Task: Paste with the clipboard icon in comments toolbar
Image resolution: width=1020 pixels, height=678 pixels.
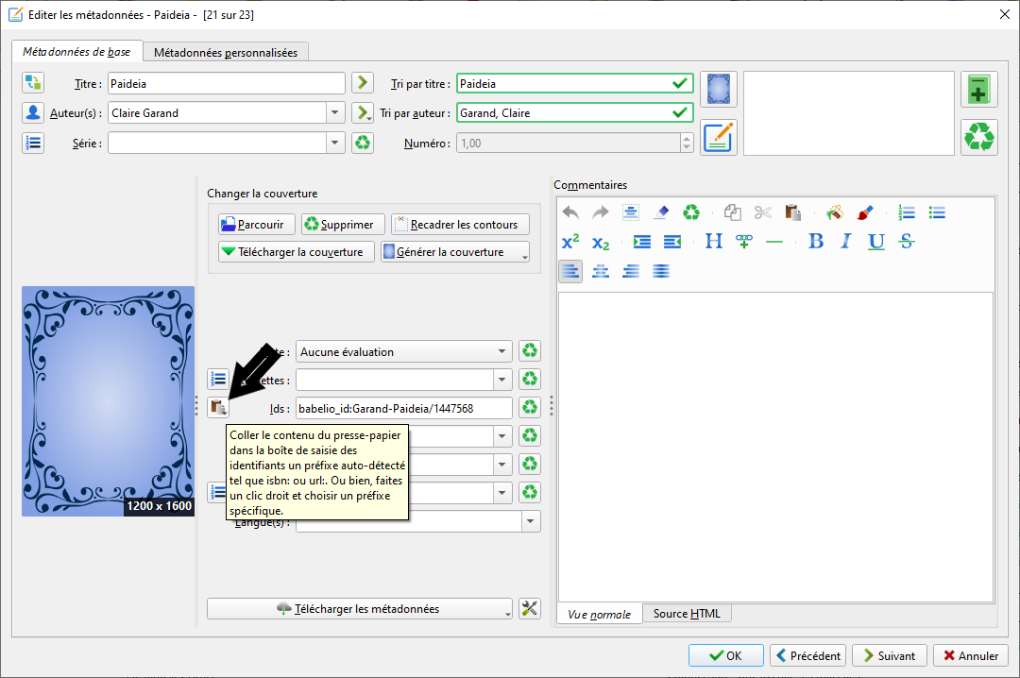Action: pyautogui.click(x=792, y=212)
